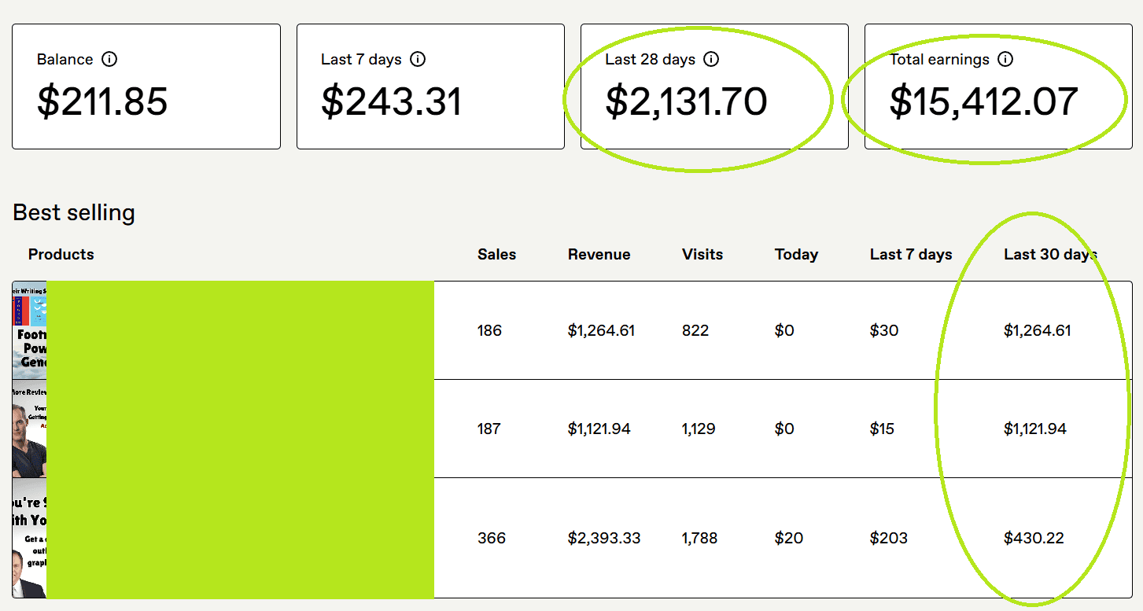Screen dimensions: 1143x611
Task: Click info icon next to Balance
Action: click(110, 59)
